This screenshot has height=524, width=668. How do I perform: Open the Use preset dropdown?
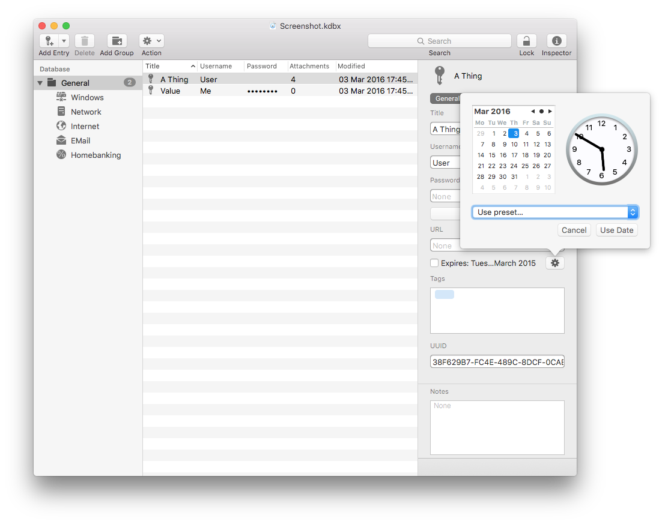coord(554,212)
